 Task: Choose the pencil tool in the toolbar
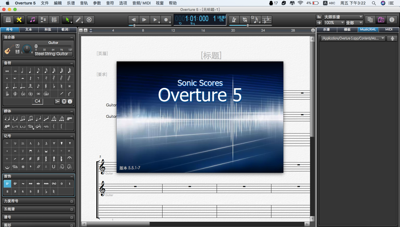click(78, 20)
